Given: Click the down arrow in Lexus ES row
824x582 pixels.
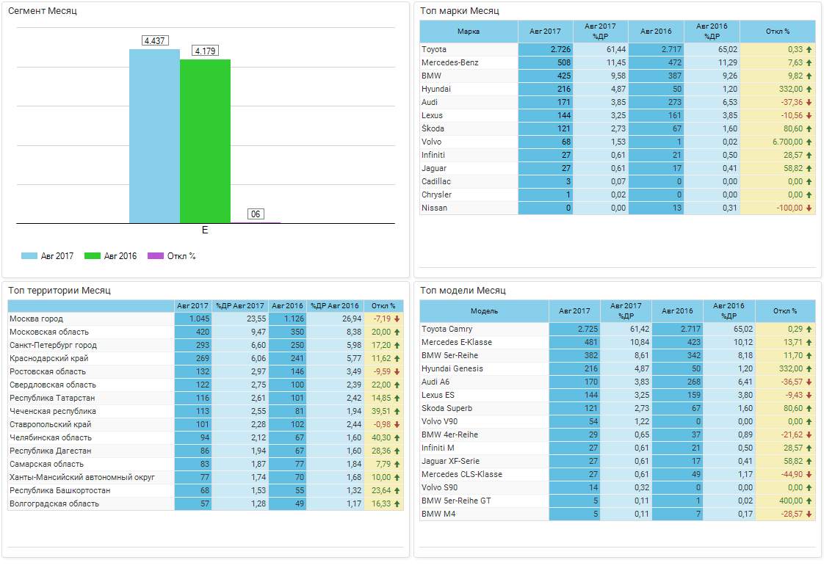Looking at the screenshot, I should 809,395.
